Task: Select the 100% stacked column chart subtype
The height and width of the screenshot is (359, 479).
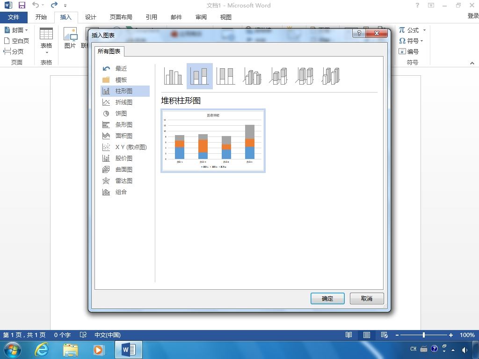Action: [225, 76]
